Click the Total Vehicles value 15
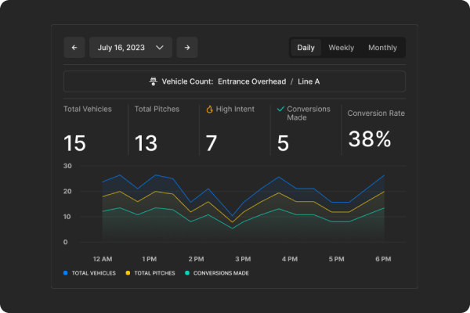The height and width of the screenshot is (313, 470). 74,143
